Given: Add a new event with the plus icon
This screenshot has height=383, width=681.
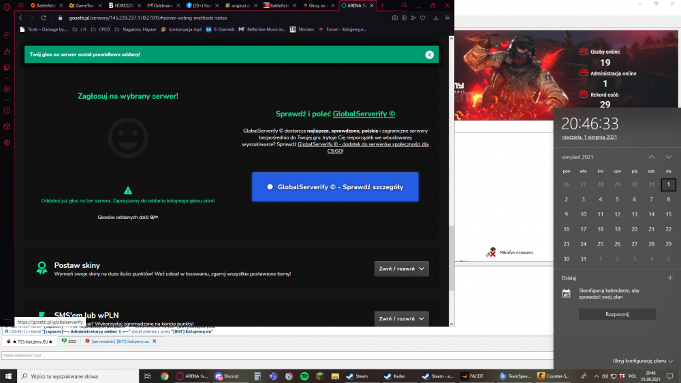Looking at the screenshot, I should pyautogui.click(x=670, y=278).
